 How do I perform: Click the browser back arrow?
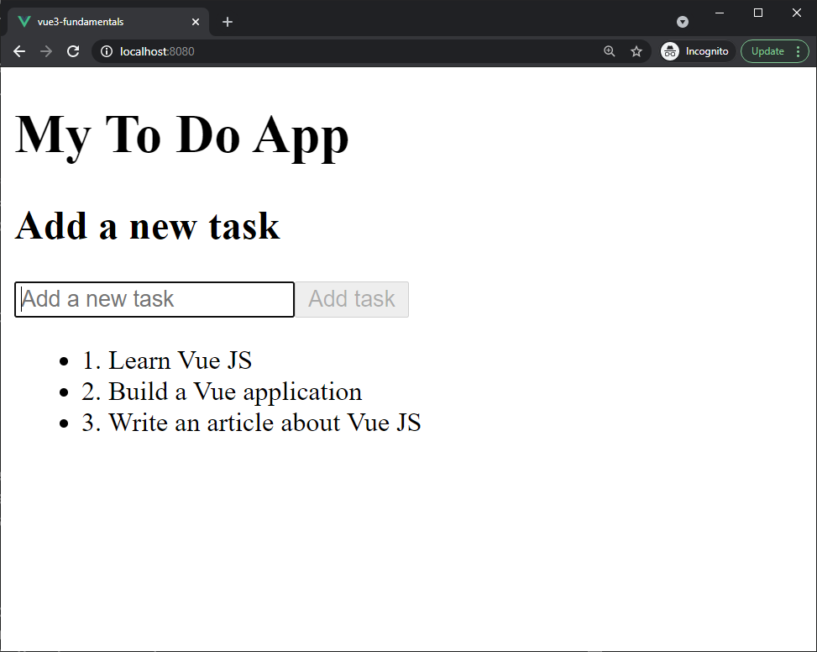tap(19, 51)
